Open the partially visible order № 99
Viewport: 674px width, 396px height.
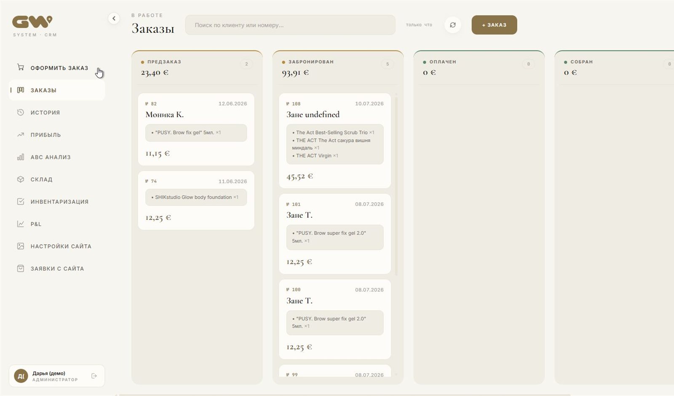335,371
